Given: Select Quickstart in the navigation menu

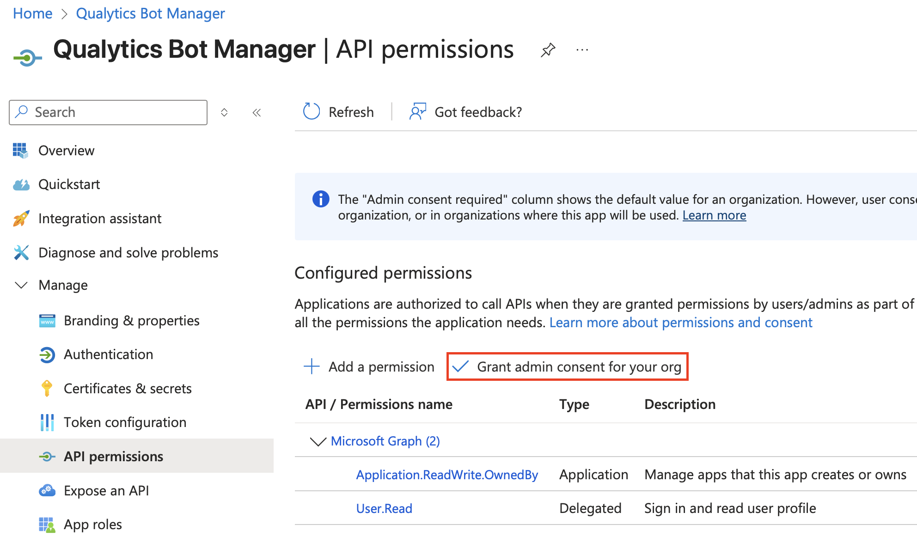Looking at the screenshot, I should point(69,184).
